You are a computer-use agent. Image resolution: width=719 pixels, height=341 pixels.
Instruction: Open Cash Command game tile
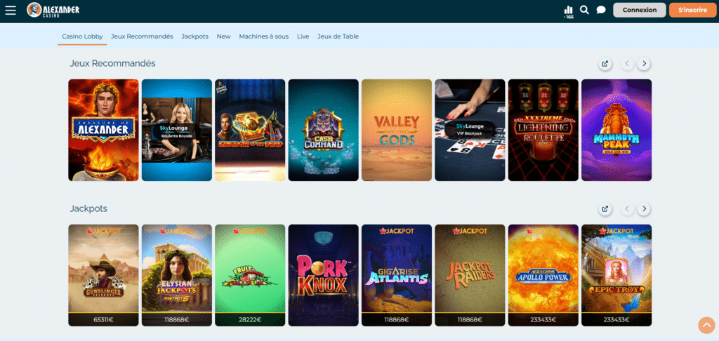click(323, 131)
